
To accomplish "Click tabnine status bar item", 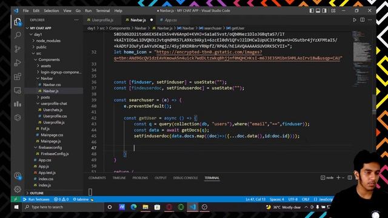I will click(83, 199).
